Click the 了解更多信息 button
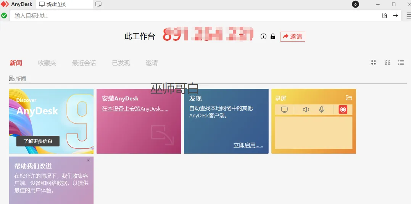Image resolution: width=411 pixels, height=204 pixels. 38,141
